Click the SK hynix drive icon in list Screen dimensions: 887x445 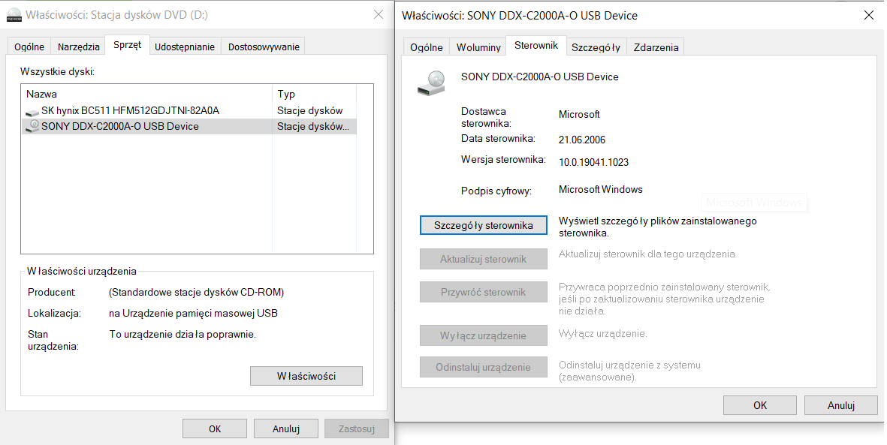tap(32, 111)
